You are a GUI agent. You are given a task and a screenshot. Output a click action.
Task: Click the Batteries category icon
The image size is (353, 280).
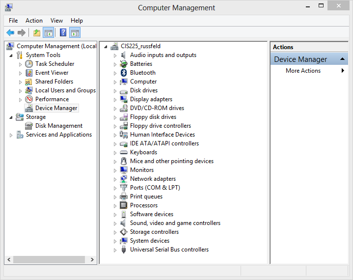124,64
